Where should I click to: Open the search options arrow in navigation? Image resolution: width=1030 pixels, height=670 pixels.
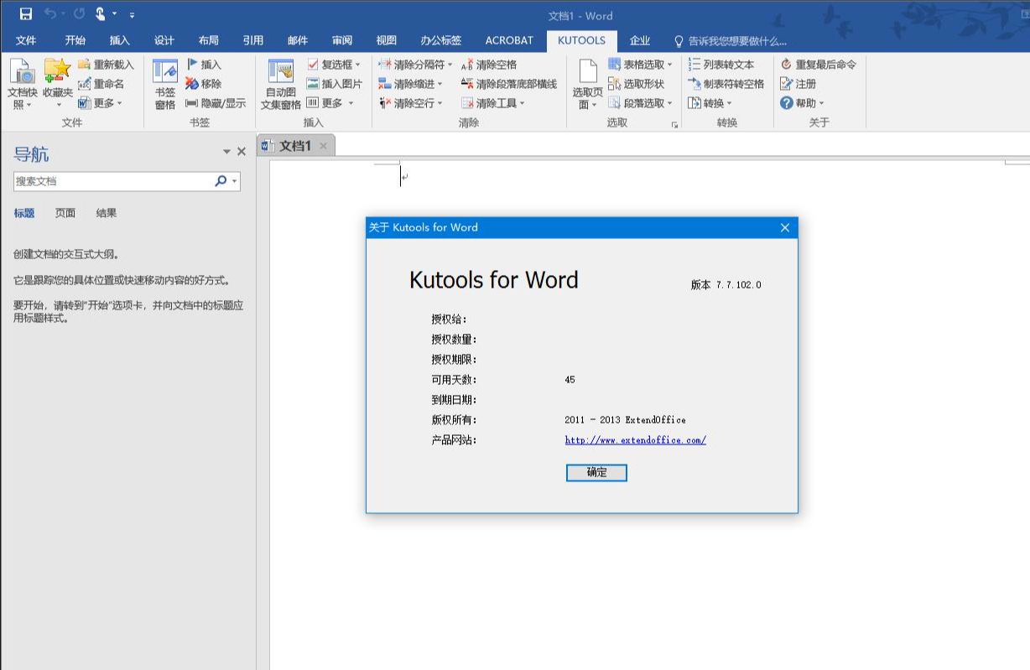pos(235,181)
